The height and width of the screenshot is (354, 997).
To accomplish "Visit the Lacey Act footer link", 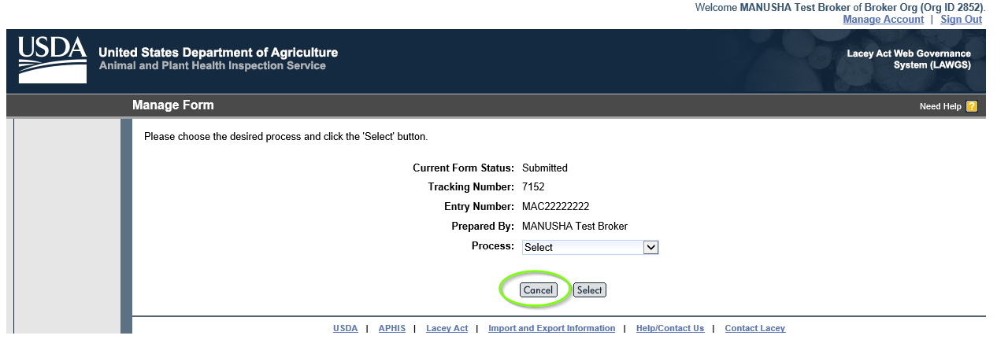I will point(447,329).
